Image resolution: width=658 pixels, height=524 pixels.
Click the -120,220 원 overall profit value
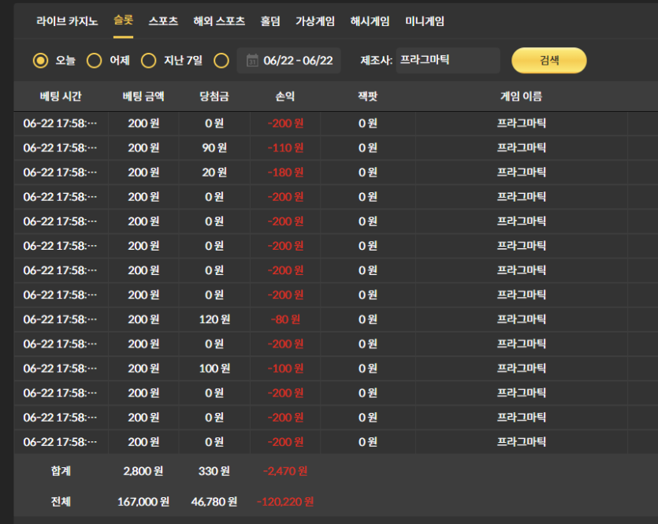(x=285, y=502)
